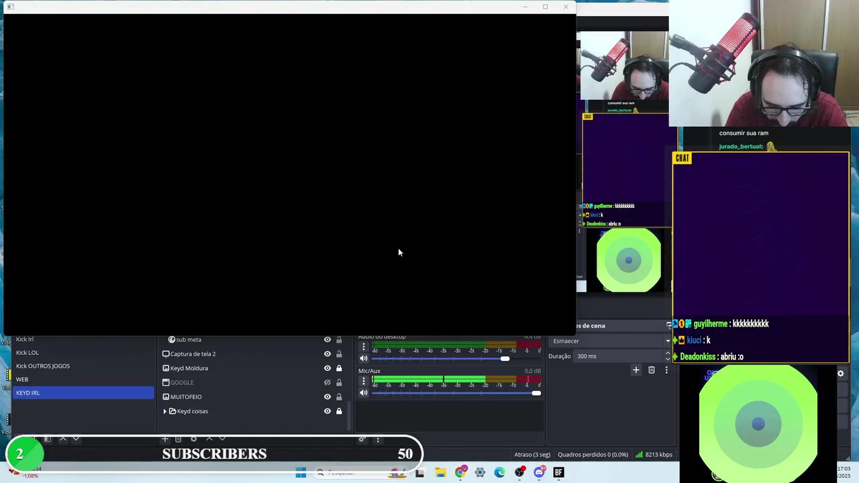This screenshot has width=859, height=483.
Task: Hide the MUITOFEIO source
Action: tap(327, 396)
